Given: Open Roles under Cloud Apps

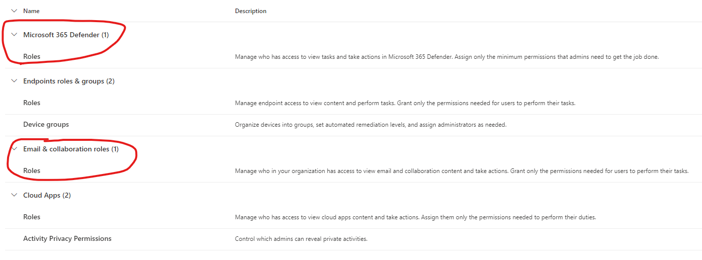Looking at the screenshot, I should coord(32,217).
